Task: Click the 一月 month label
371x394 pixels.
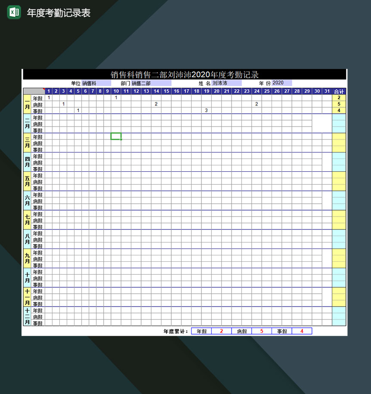Action: (27, 104)
